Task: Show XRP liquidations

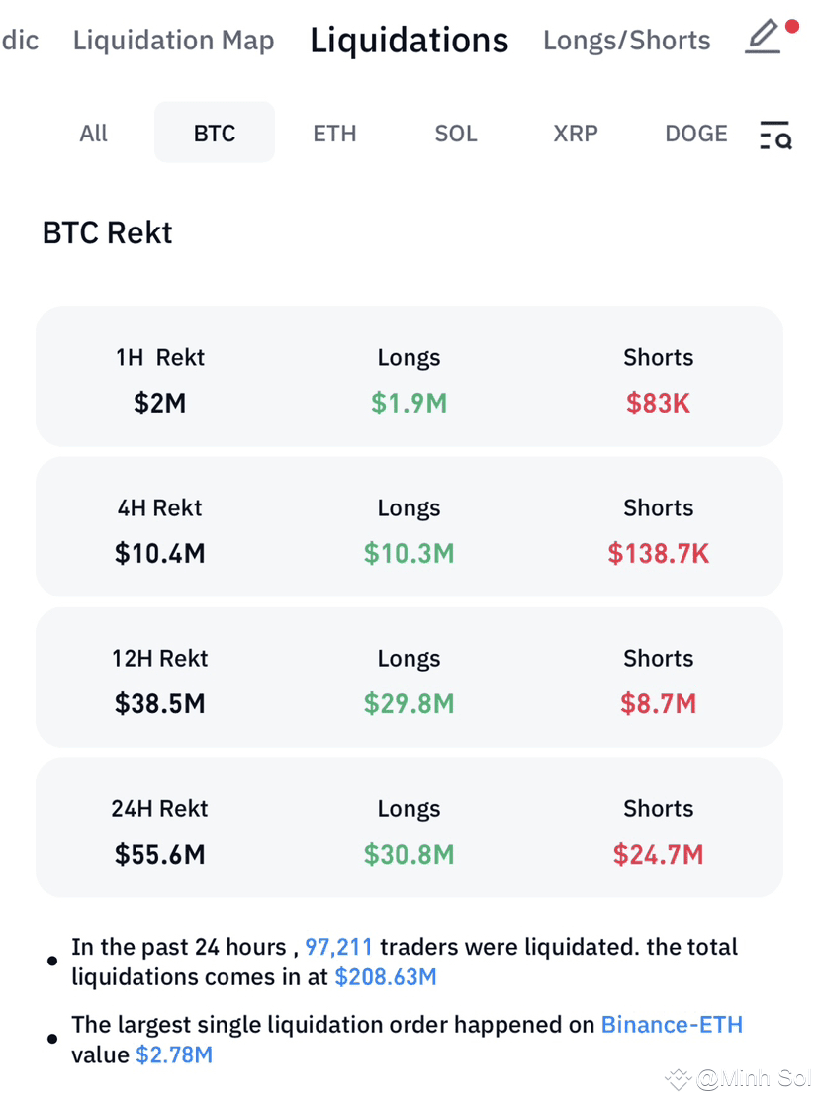Action: 576,134
